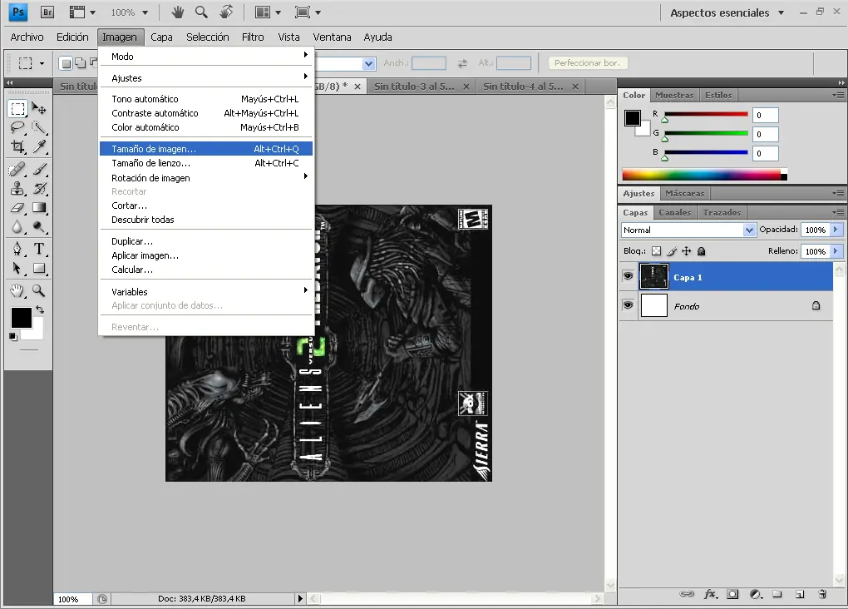
Task: Select the Type tool
Action: (39, 249)
